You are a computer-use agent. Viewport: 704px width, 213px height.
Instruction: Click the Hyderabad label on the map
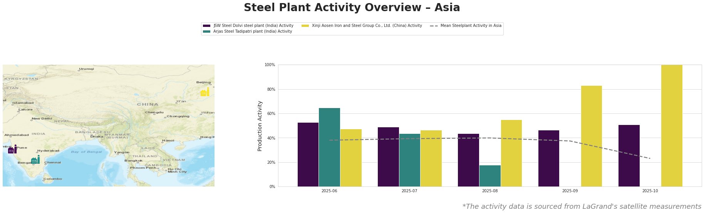(x=49, y=151)
